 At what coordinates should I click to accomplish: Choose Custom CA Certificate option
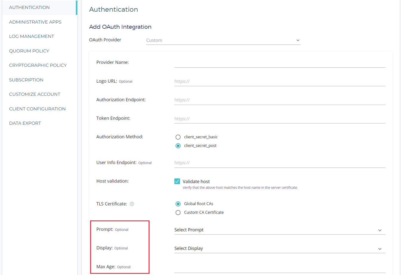(x=178, y=213)
